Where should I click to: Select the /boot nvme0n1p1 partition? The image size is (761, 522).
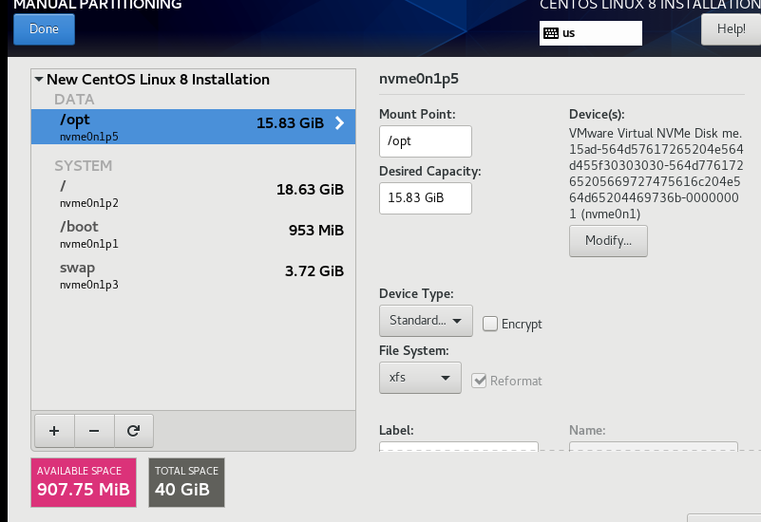point(193,234)
